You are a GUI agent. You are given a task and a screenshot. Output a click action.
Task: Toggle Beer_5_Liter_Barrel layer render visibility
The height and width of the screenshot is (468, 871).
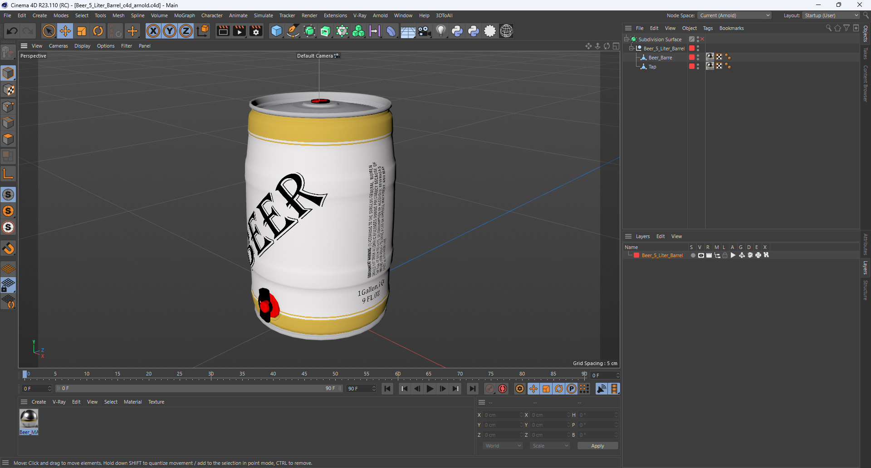click(x=709, y=255)
